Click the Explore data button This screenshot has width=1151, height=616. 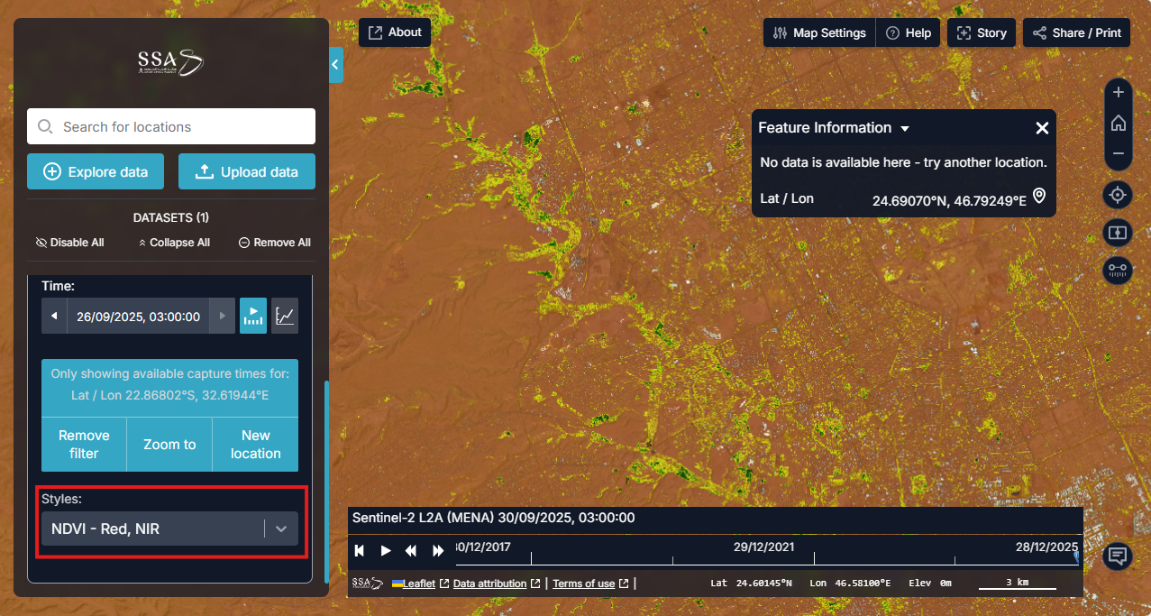pos(95,171)
